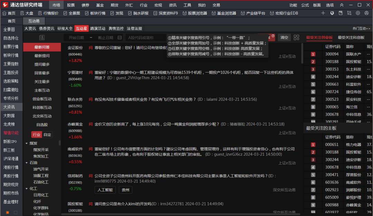Image resolution: width=373 pixels, height=216 pixels.
Task: Open 大盘 from the toolbar
Action: tap(27, 13)
